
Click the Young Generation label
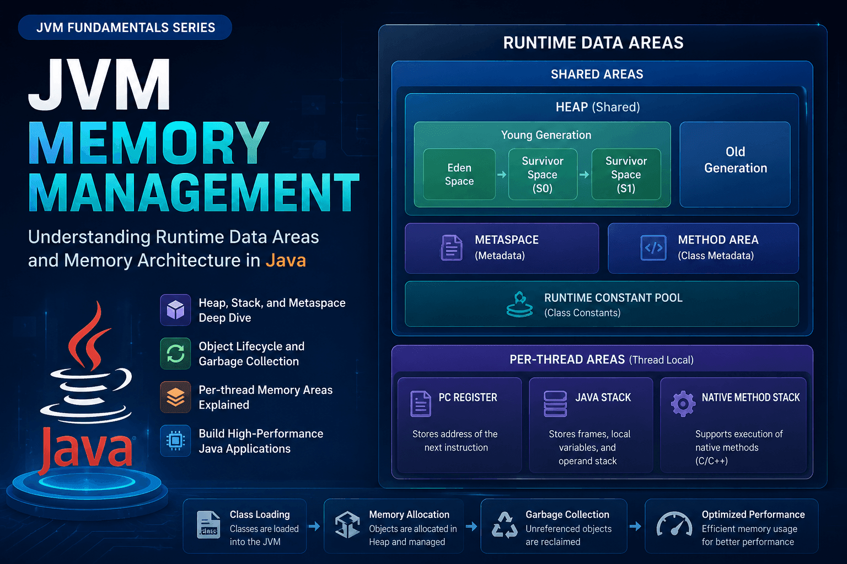pos(546,135)
